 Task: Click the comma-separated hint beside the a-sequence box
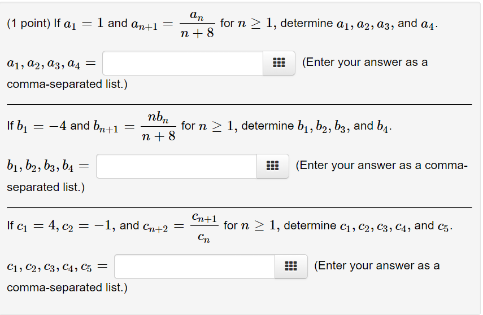[365, 63]
